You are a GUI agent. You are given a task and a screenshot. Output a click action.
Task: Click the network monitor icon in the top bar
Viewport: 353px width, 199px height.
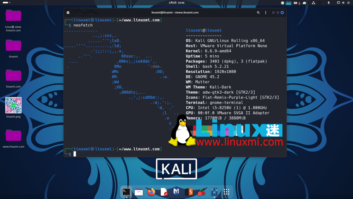(x=313, y=3)
